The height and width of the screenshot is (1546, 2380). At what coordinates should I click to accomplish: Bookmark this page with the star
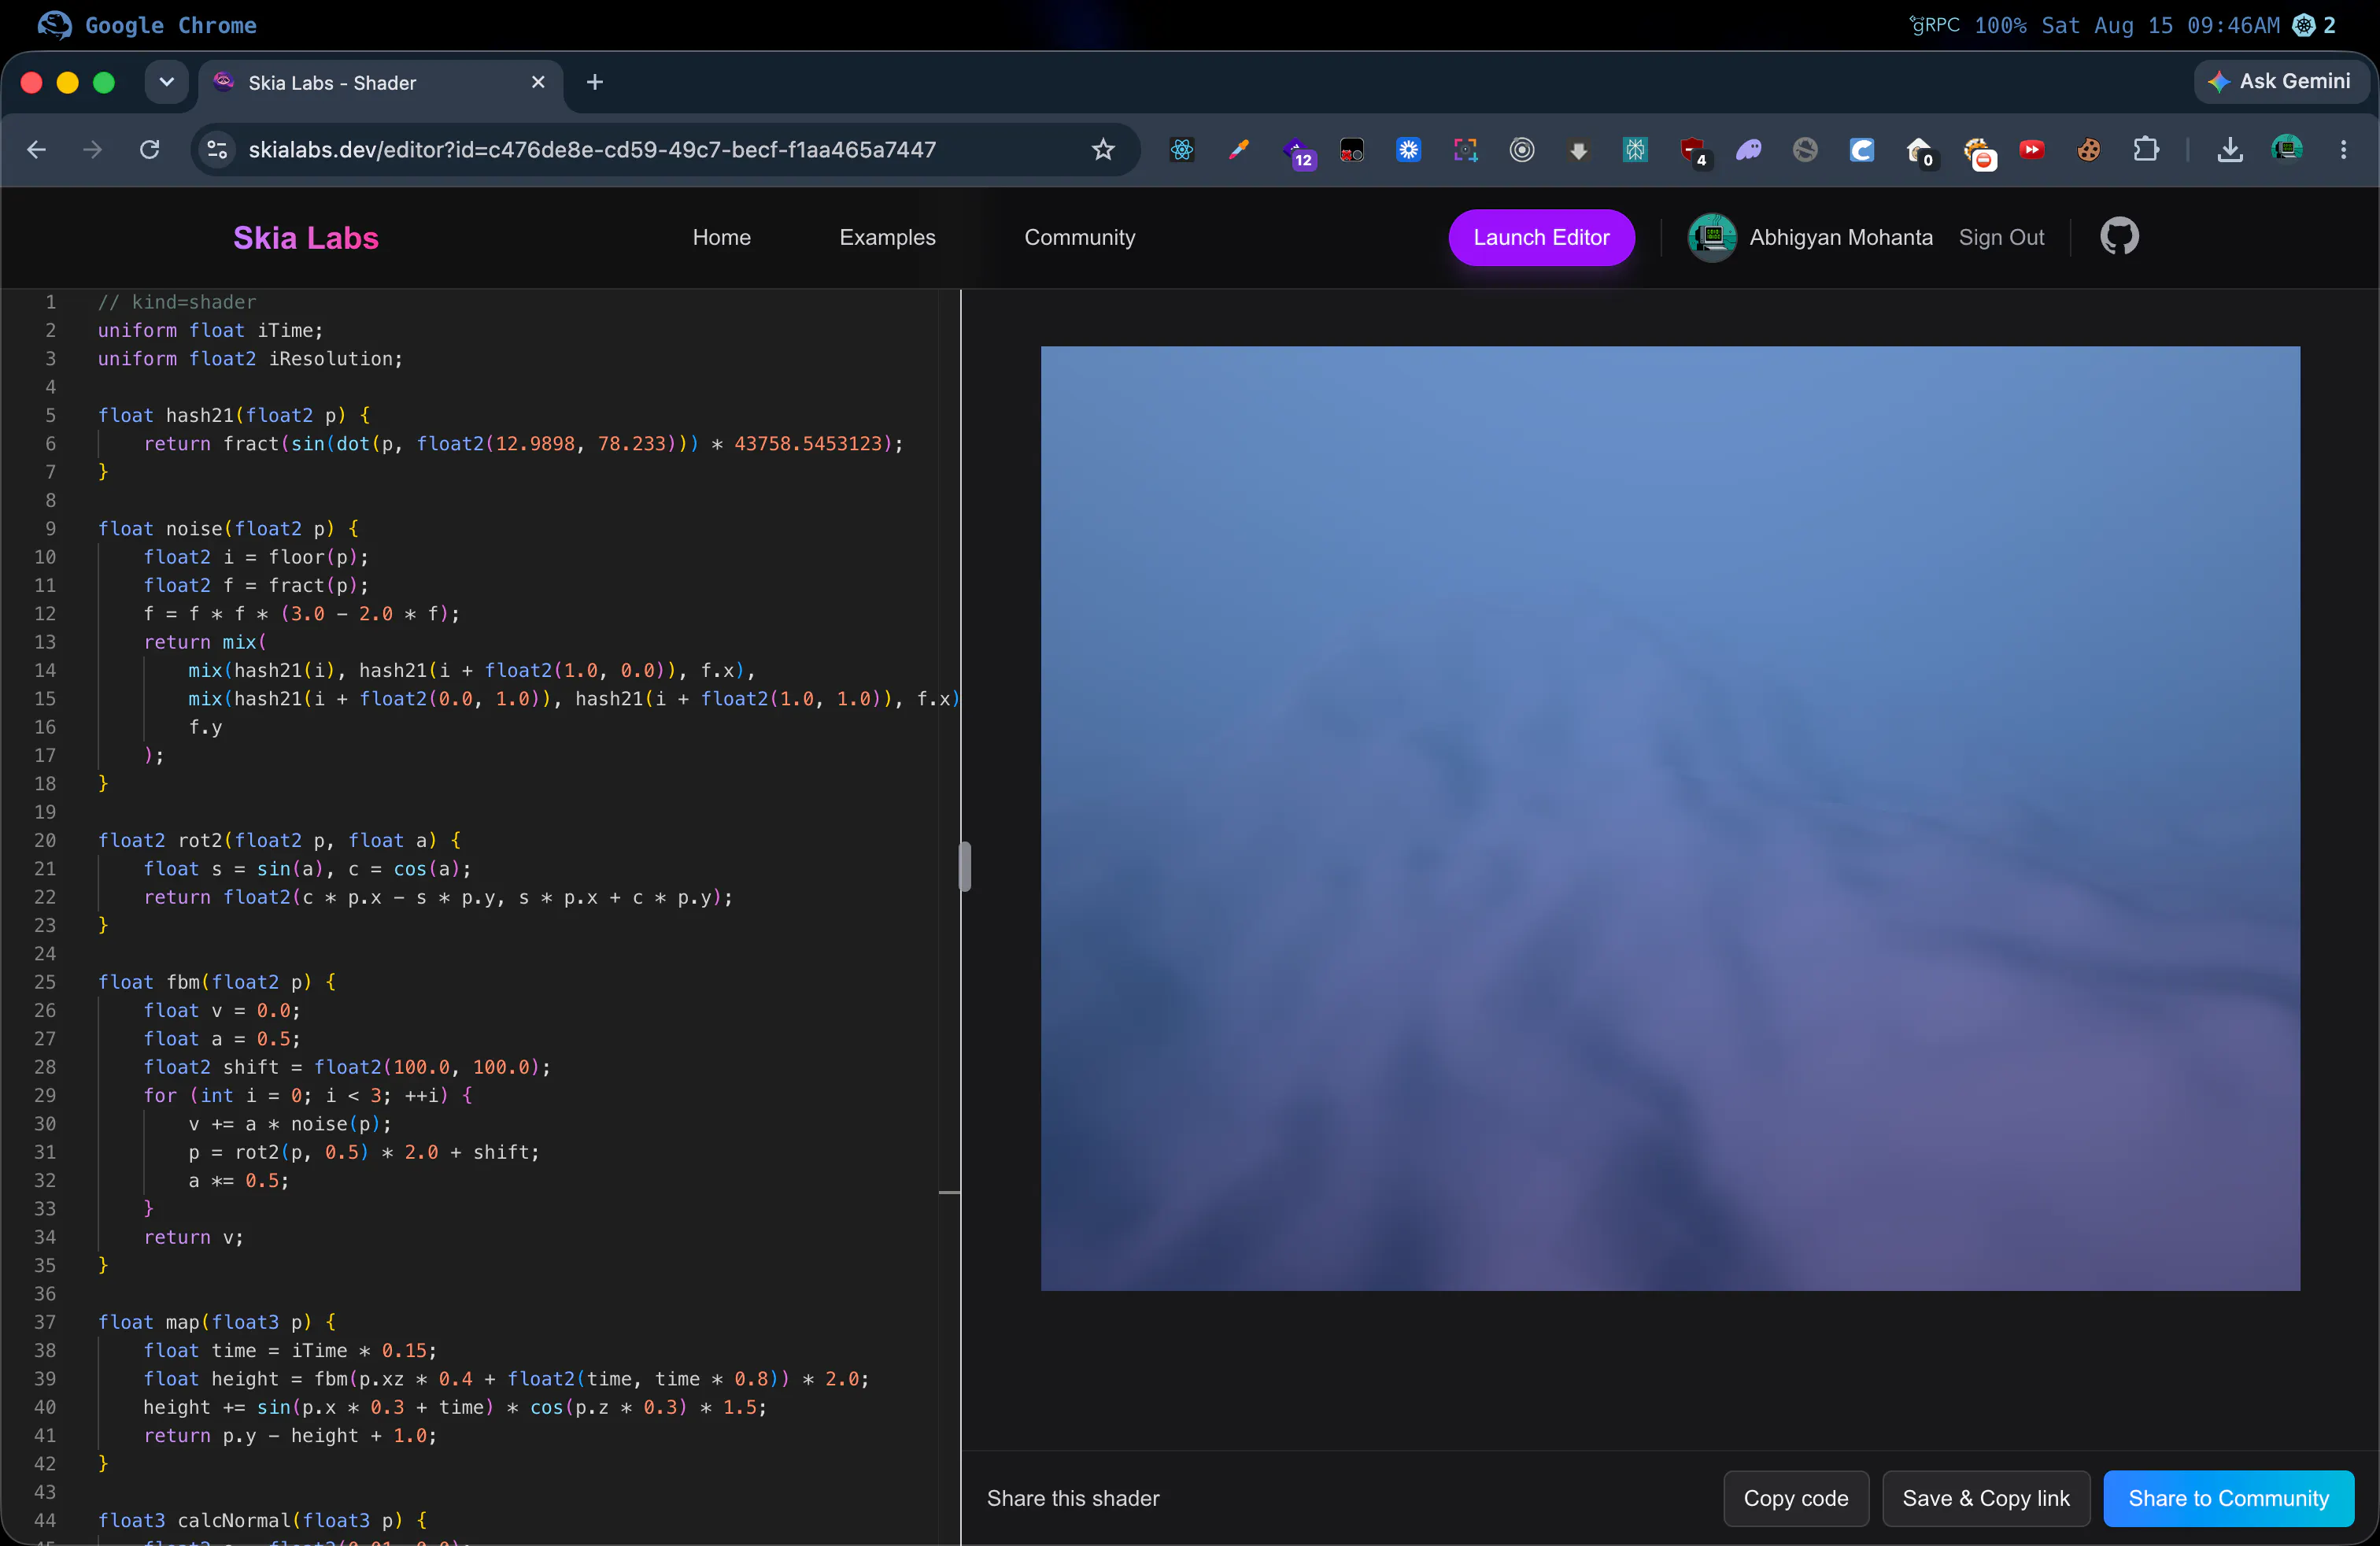(1102, 150)
